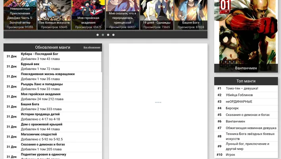Viewport: 281px width, 159px height.
Task: Click 'Просмотров: 73665' view count
Action: pyautogui.click(x=157, y=27)
